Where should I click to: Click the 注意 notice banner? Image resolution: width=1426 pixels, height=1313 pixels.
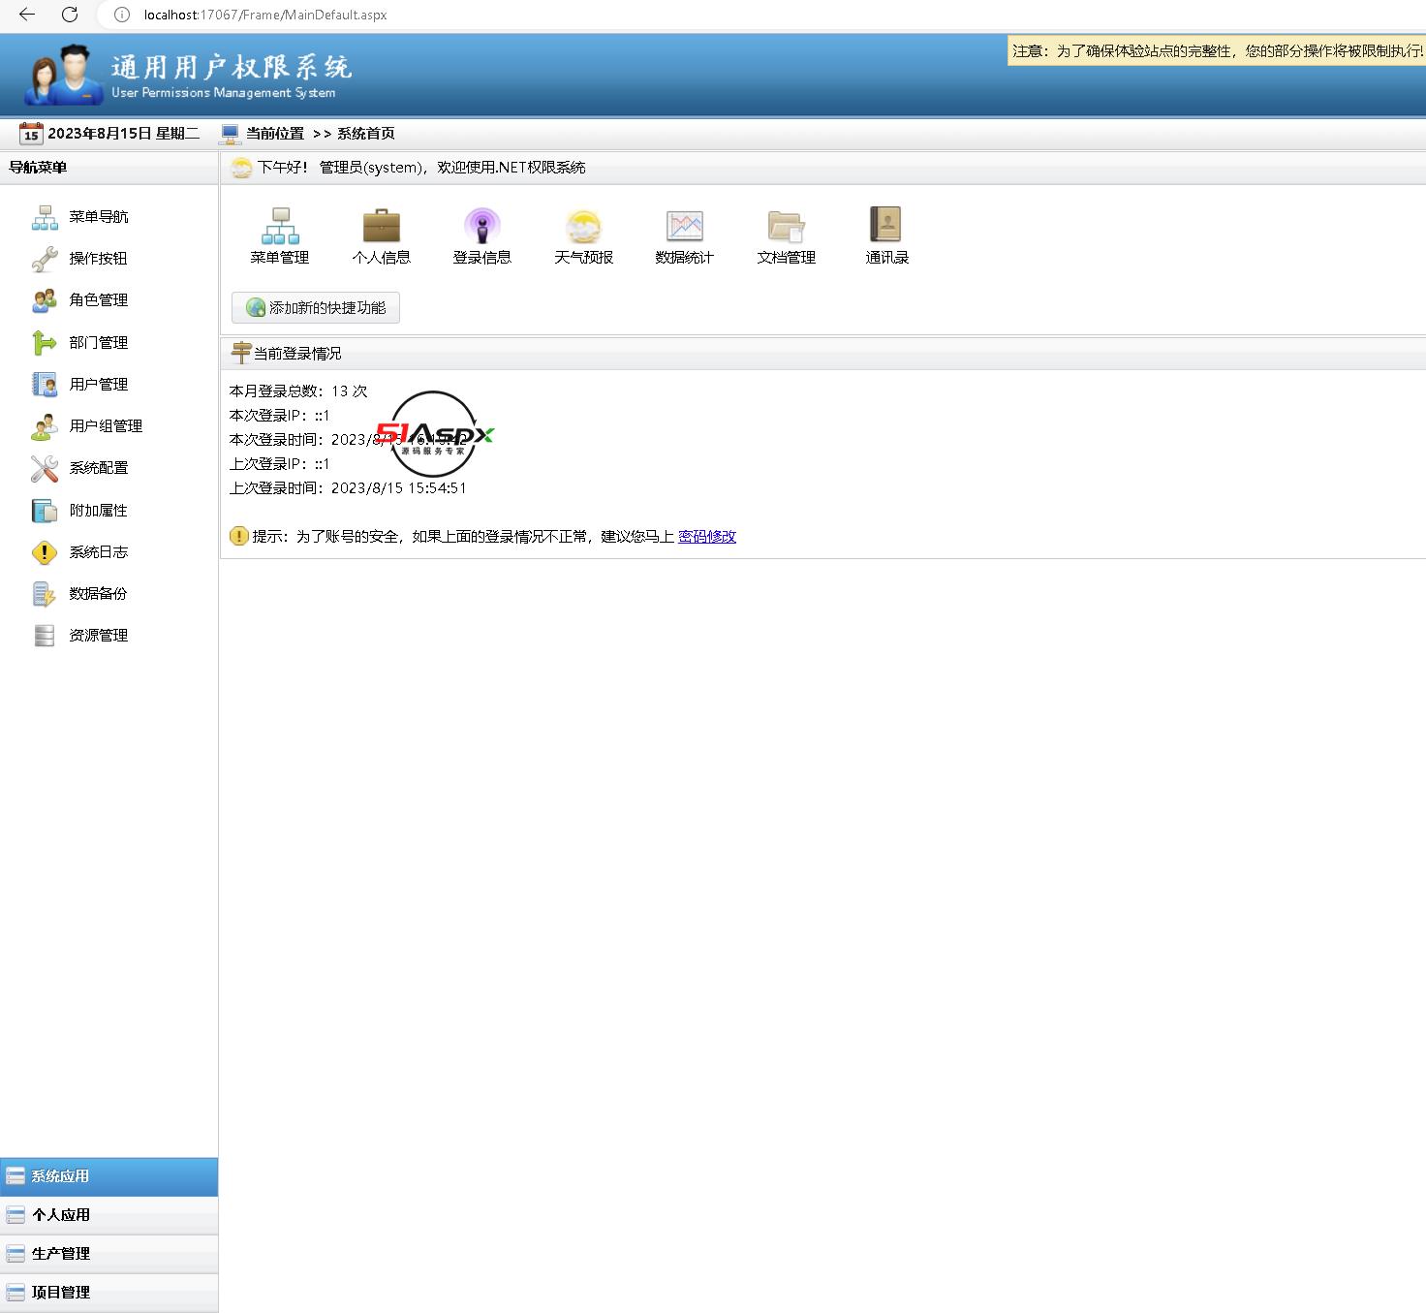click(x=1217, y=51)
